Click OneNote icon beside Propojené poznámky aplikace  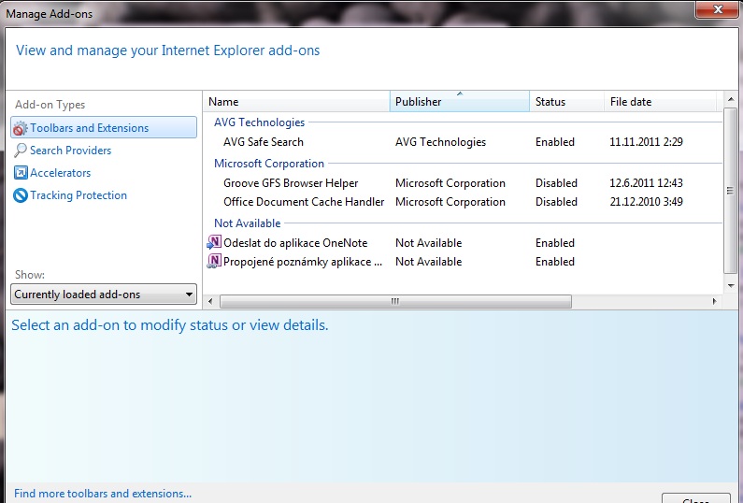click(x=214, y=261)
